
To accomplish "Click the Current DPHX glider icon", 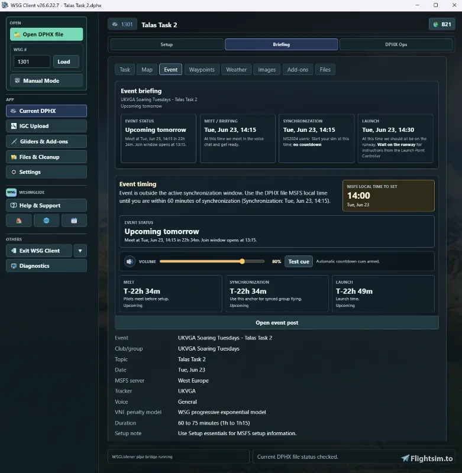I will (x=13, y=111).
